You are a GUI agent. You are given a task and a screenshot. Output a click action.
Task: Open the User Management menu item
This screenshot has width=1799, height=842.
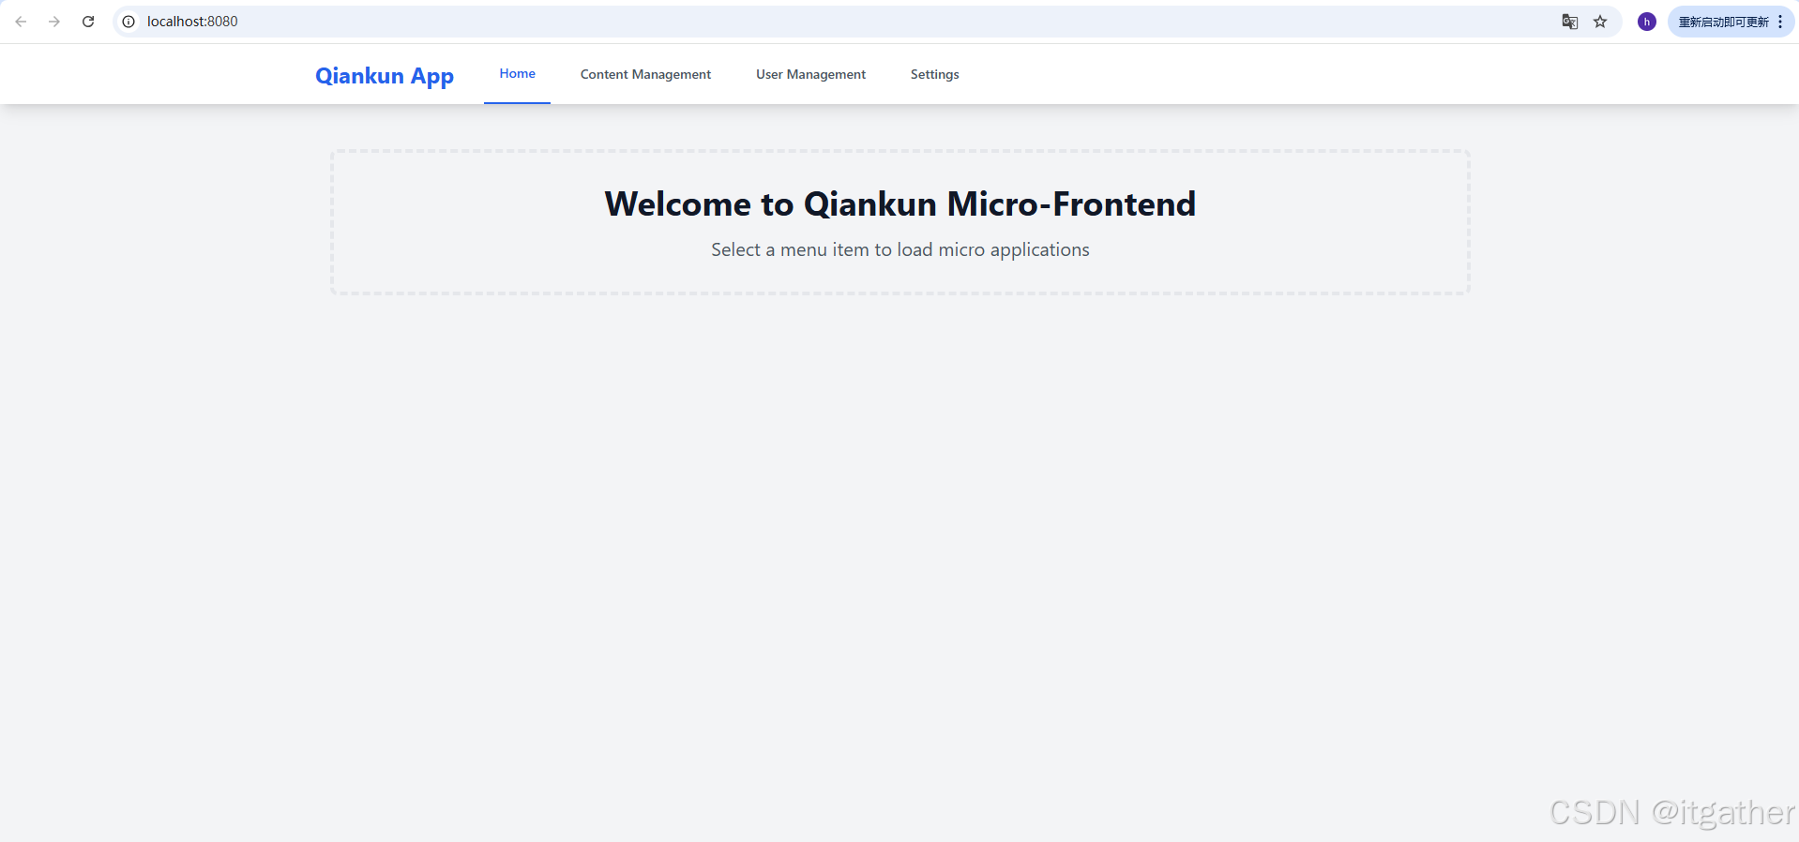[x=810, y=74]
